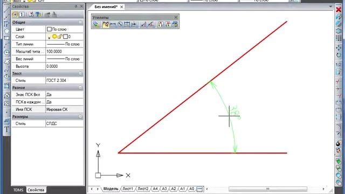Toggle the layer lock icon in the Слой row
Image resolution: width=345 pixels, height=194 pixels.
coord(60,37)
